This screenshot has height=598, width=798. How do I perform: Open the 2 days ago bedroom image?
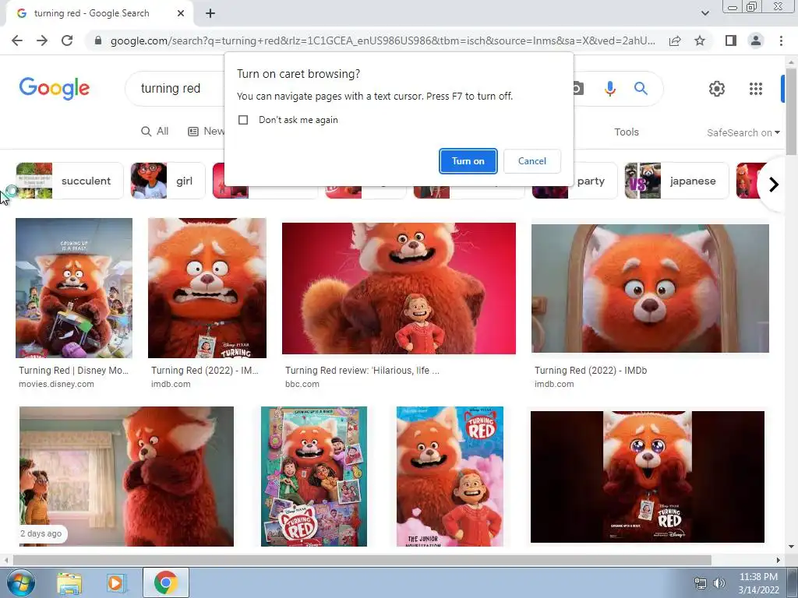126,477
